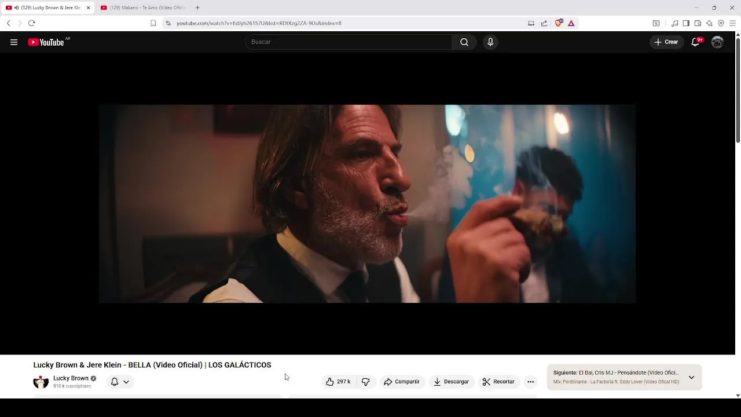This screenshot has height=417, width=741.
Task: Click the Buscar search field
Action: [349, 42]
